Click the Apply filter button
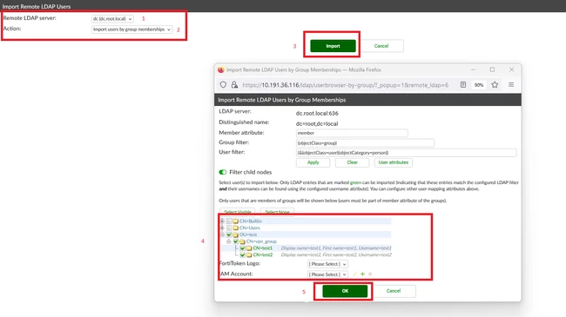 pos(313,162)
